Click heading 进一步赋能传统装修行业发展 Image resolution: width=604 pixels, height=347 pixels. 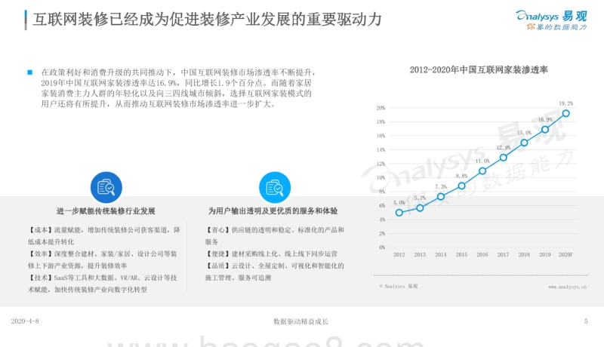[106, 210]
